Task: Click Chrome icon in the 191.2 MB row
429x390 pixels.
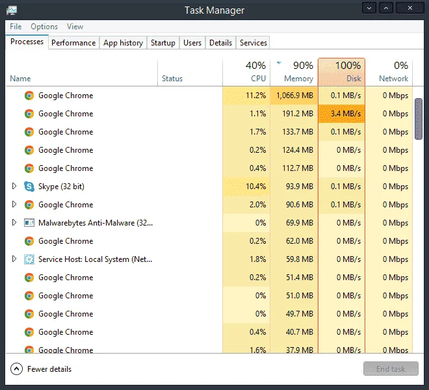Action: [29, 114]
